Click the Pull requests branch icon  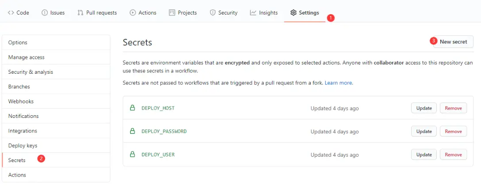click(x=81, y=13)
